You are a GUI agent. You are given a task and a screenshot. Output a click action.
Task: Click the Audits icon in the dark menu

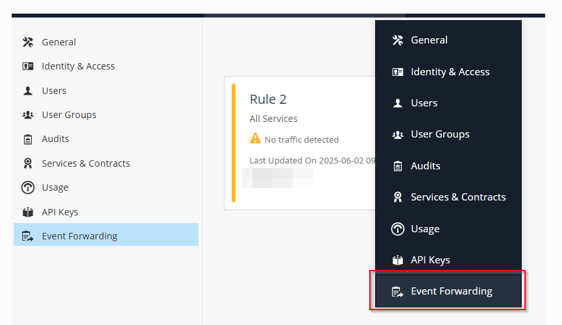[x=398, y=166]
